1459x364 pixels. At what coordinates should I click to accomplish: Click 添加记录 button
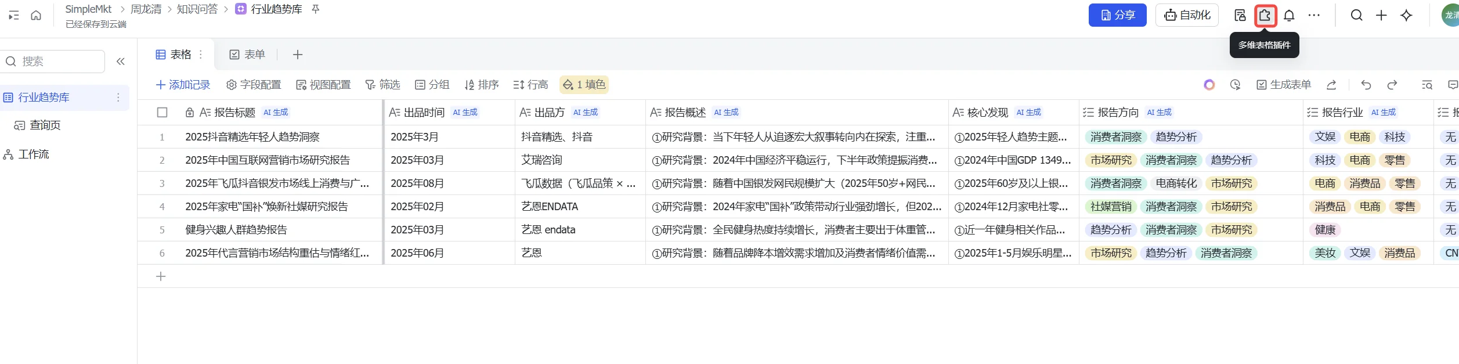[x=183, y=85]
